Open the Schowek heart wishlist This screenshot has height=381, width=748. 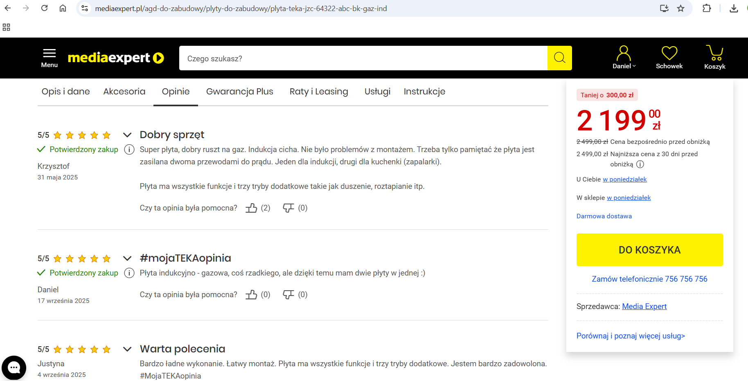[x=669, y=58]
